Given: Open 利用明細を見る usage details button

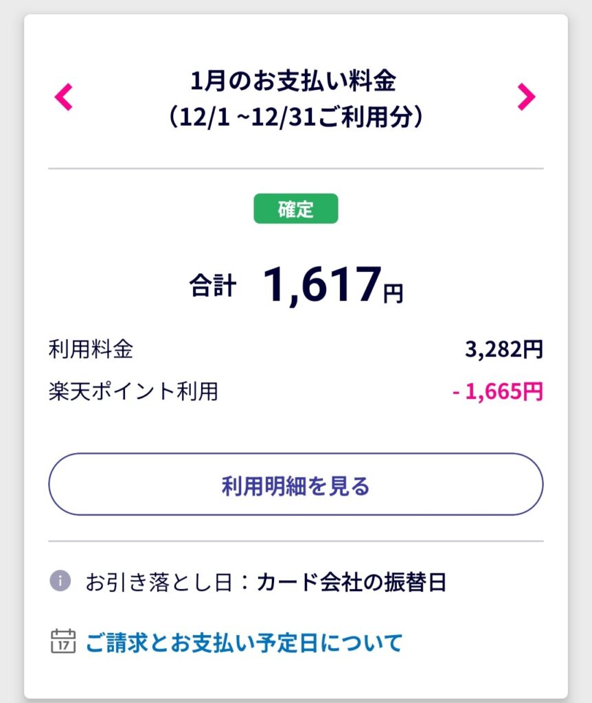Looking at the screenshot, I should 295,485.
